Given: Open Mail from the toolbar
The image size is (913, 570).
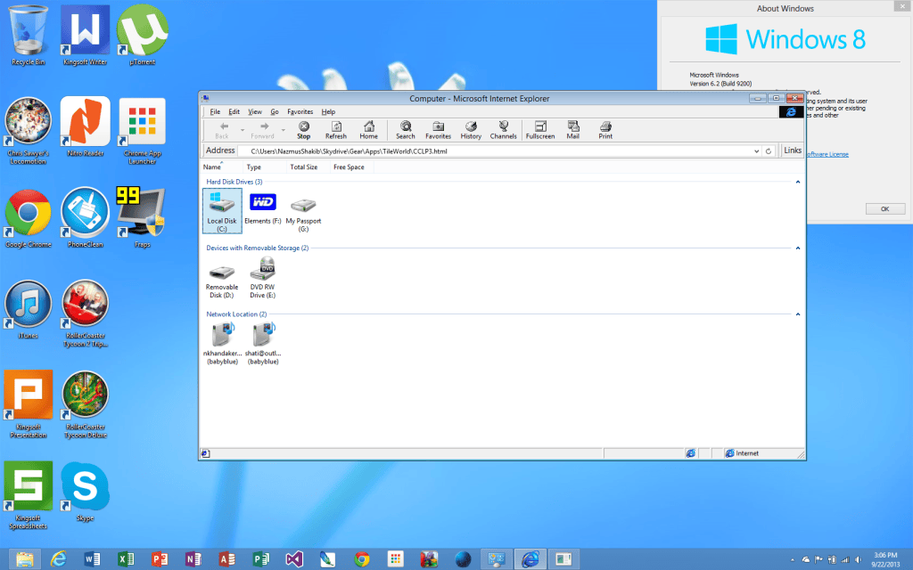Looking at the screenshot, I should [573, 130].
